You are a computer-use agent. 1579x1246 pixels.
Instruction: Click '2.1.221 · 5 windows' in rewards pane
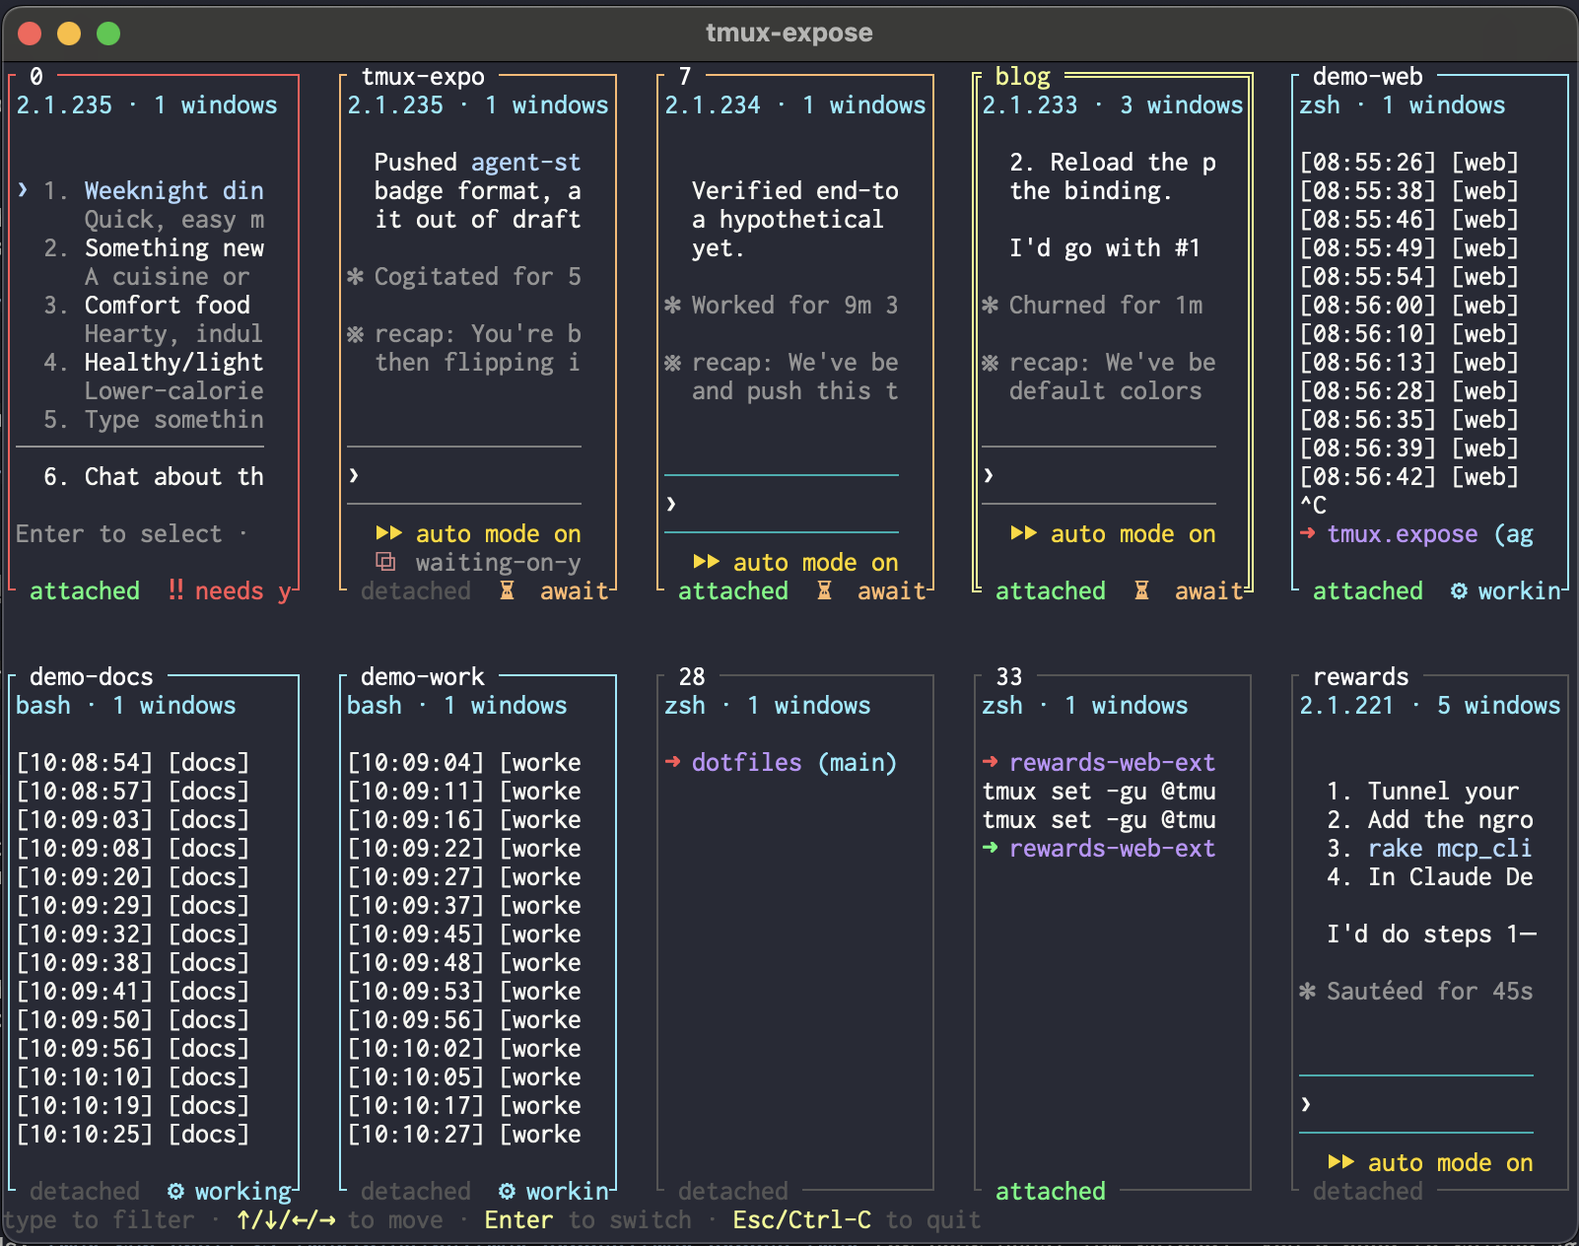[1430, 705]
